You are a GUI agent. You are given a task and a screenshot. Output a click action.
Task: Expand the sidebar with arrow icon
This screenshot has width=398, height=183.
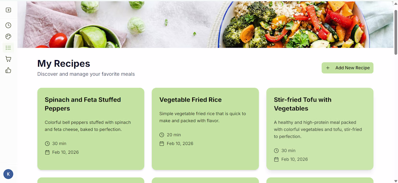8,10
